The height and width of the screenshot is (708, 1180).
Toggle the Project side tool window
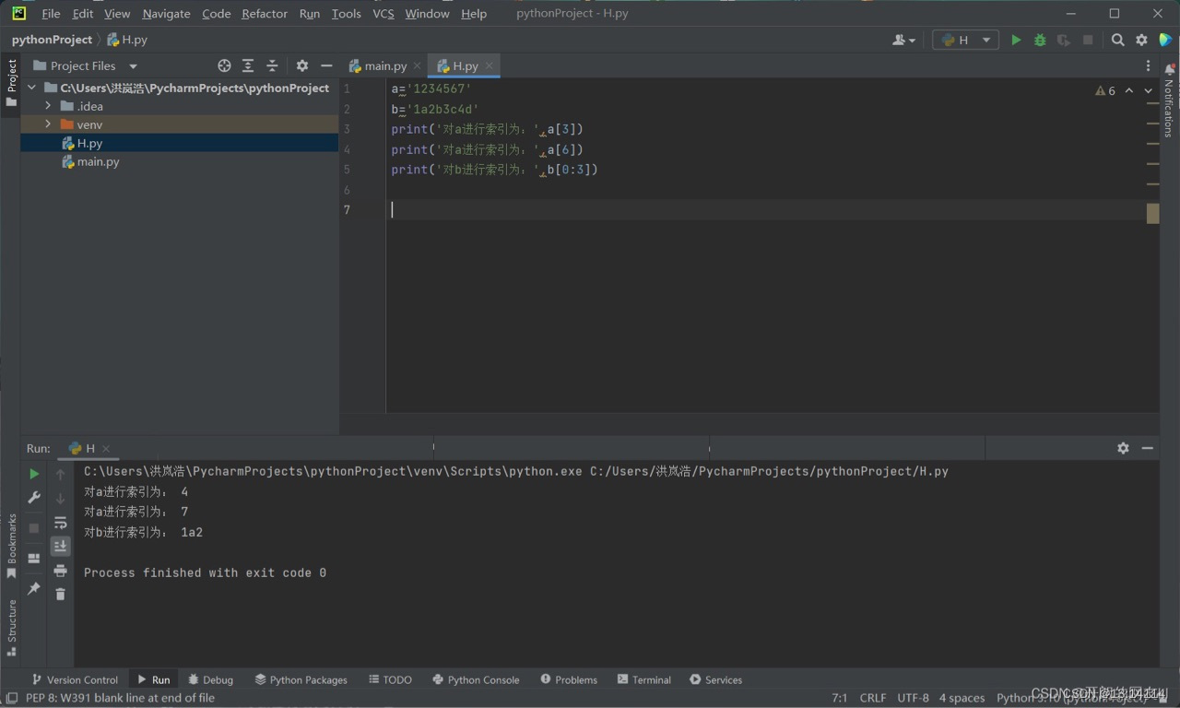pyautogui.click(x=11, y=82)
